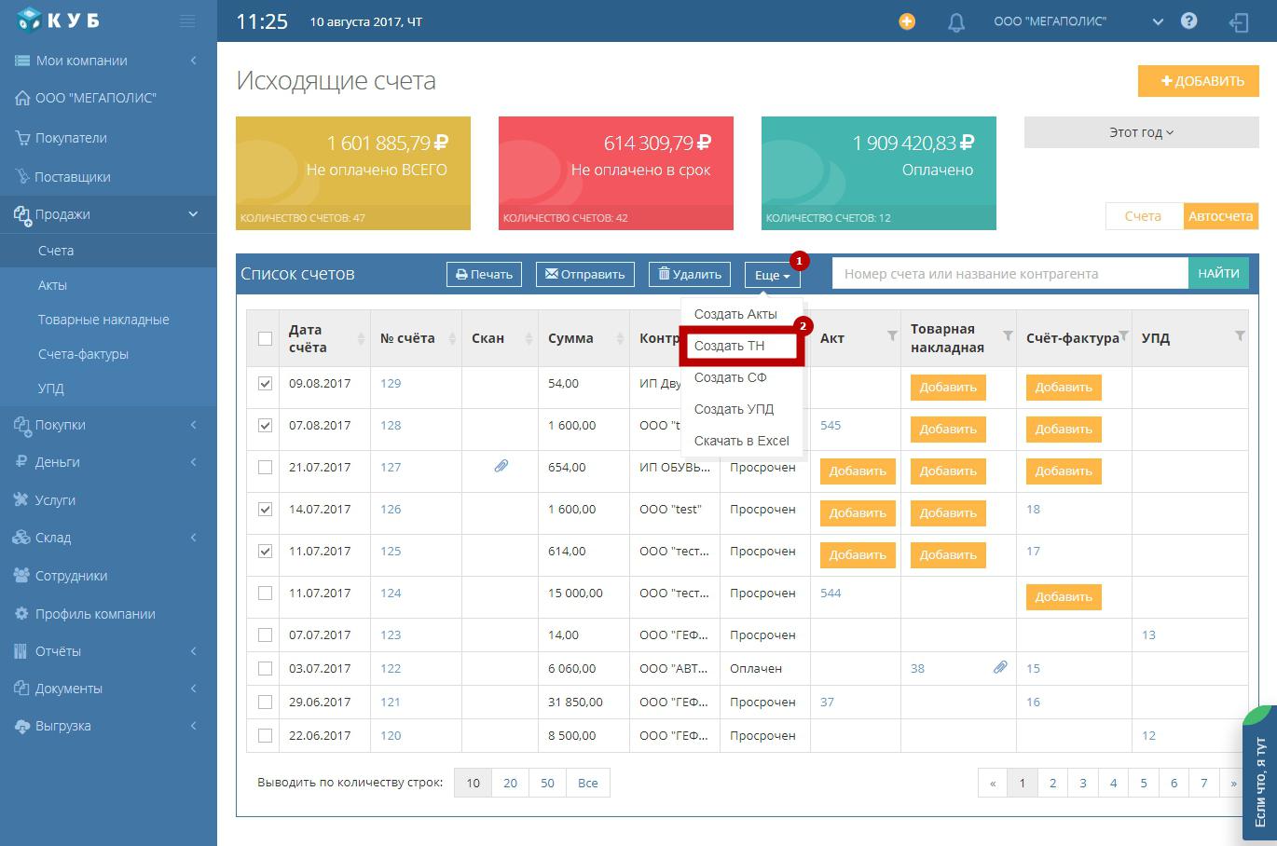1277x846 pixels.
Task: Uncheck invoice 126 checkbox
Action: pos(265,509)
